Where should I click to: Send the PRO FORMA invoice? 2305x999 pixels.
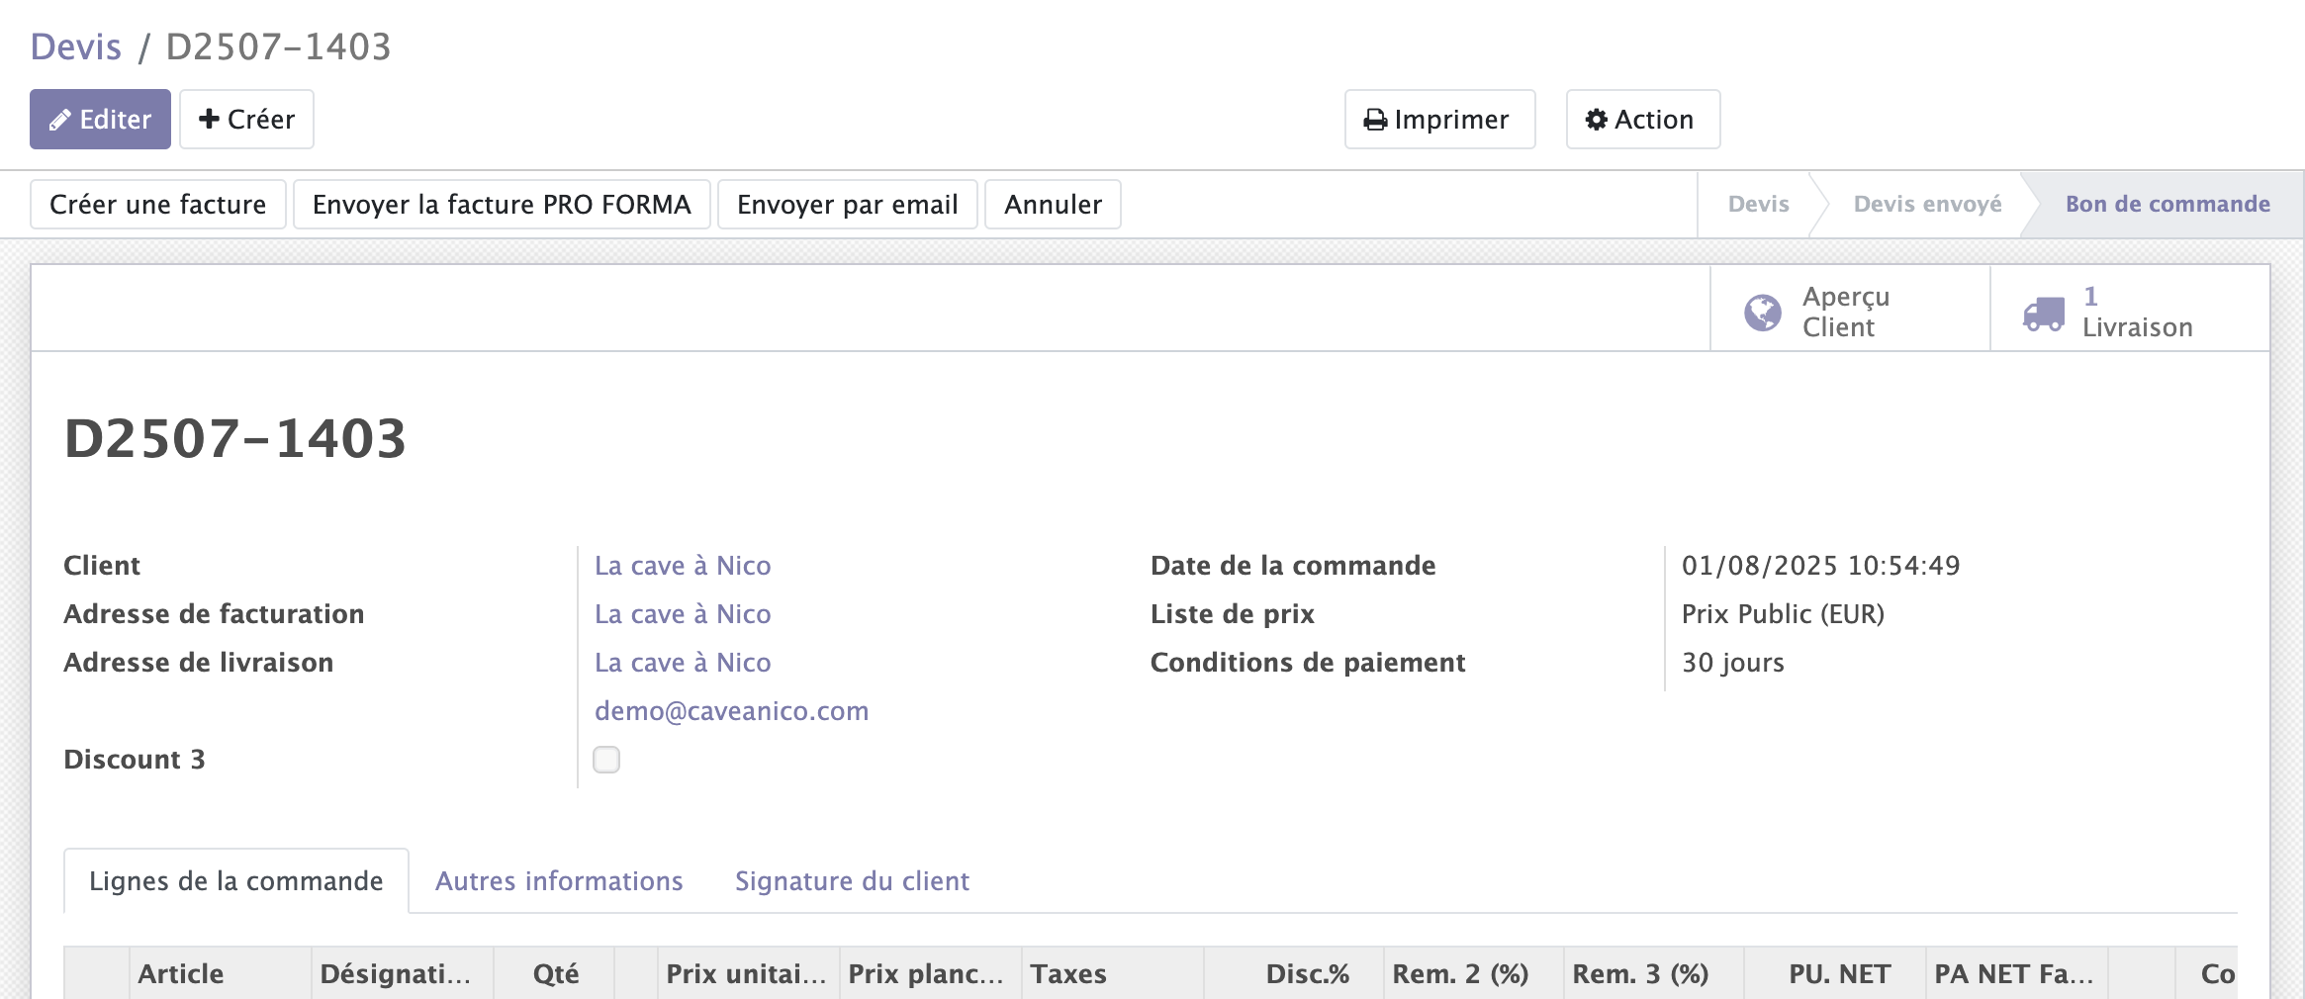[x=502, y=205]
